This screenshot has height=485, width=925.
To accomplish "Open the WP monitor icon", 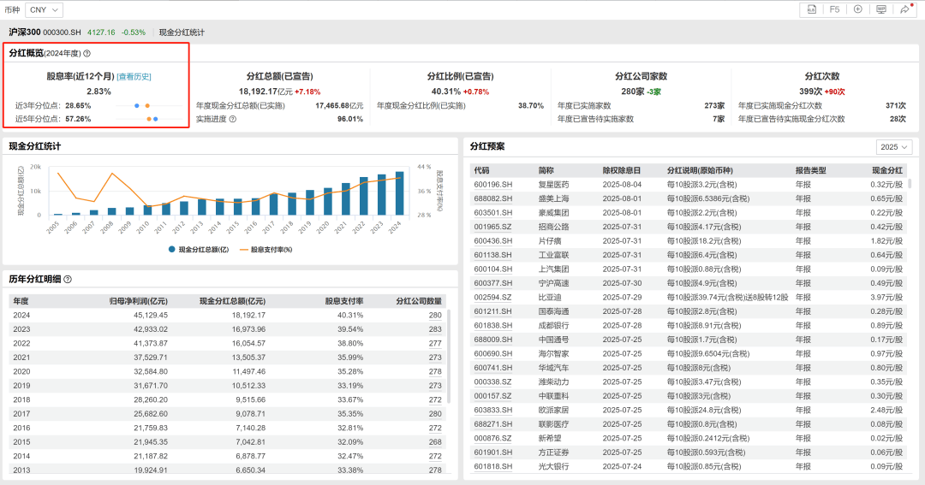I will (881, 9).
